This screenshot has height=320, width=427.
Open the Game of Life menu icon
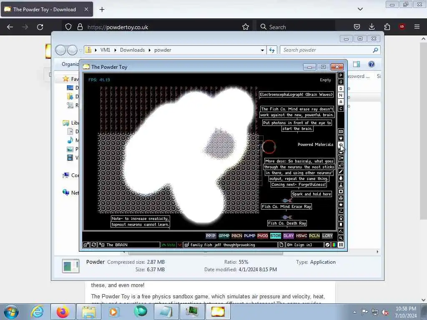pyautogui.click(x=341, y=211)
